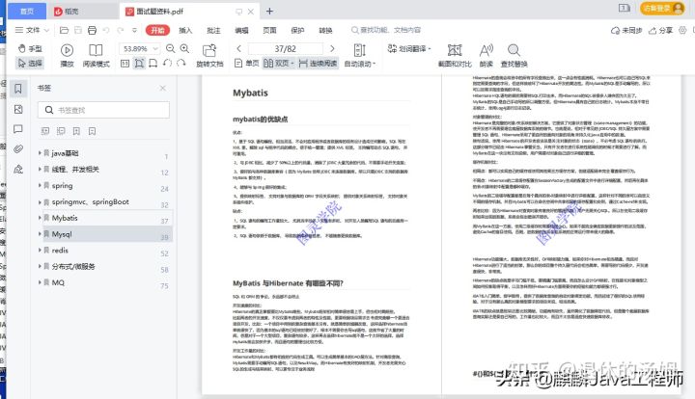Click the delete-bookmark icon in the bookmark panel

(92, 131)
